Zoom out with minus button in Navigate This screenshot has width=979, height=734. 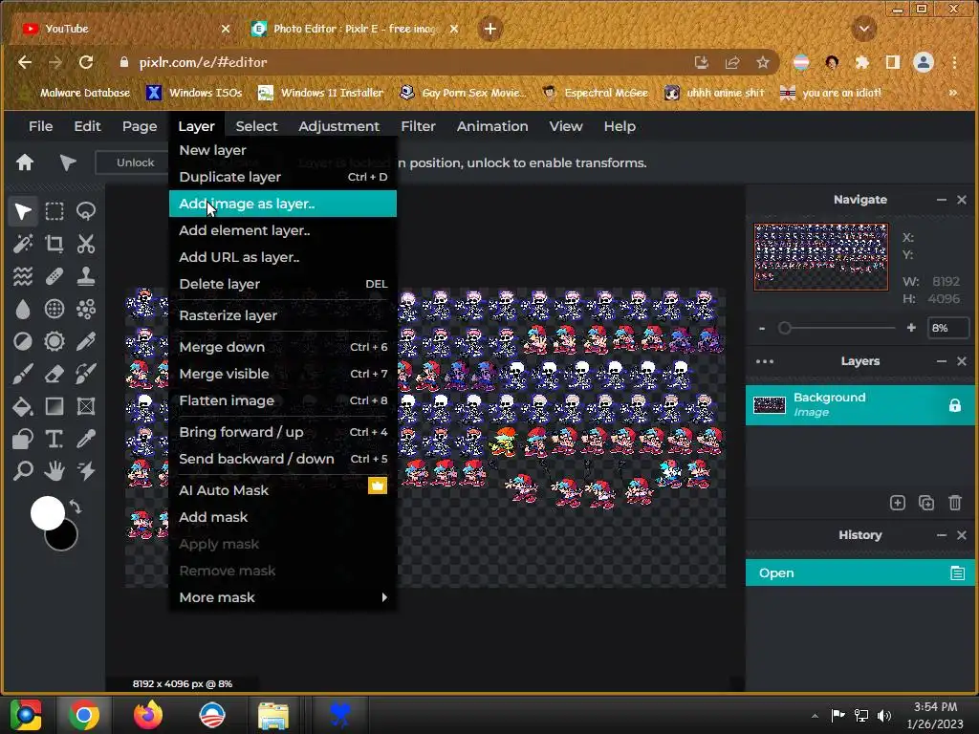click(x=762, y=328)
